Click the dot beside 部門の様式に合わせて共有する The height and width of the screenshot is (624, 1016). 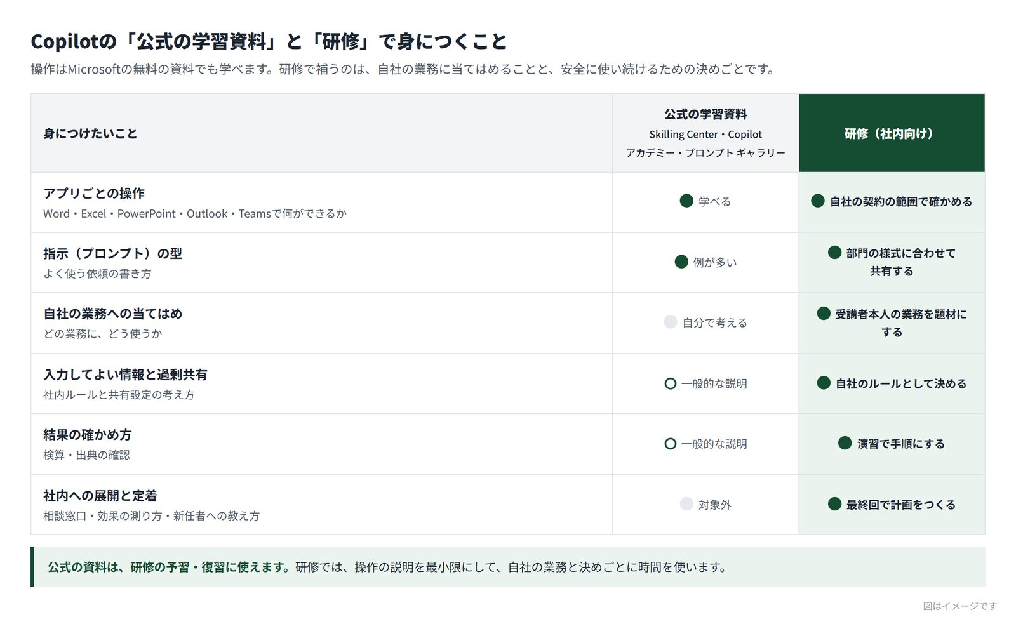835,253
